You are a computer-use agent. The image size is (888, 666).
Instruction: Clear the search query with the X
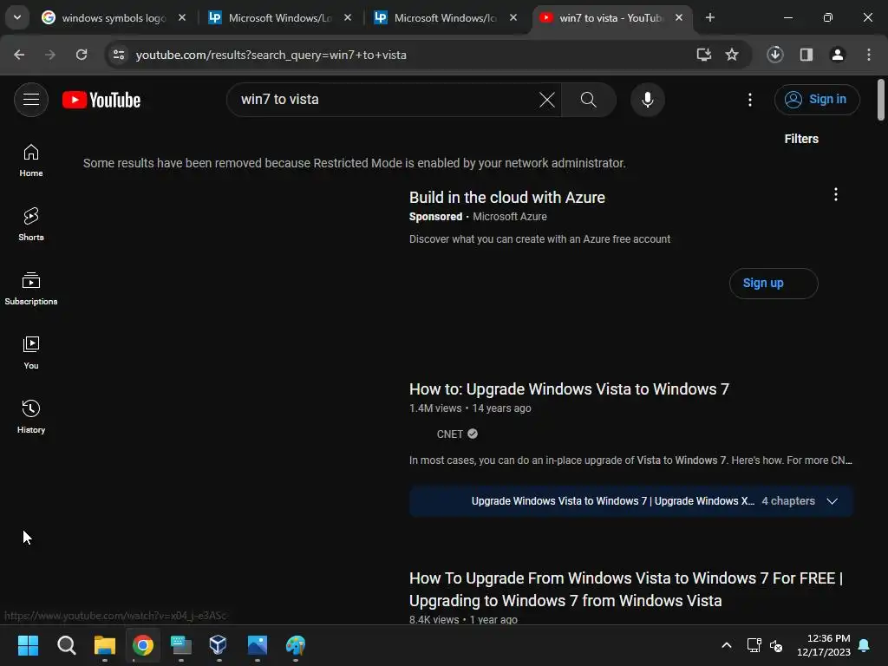pyautogui.click(x=546, y=100)
